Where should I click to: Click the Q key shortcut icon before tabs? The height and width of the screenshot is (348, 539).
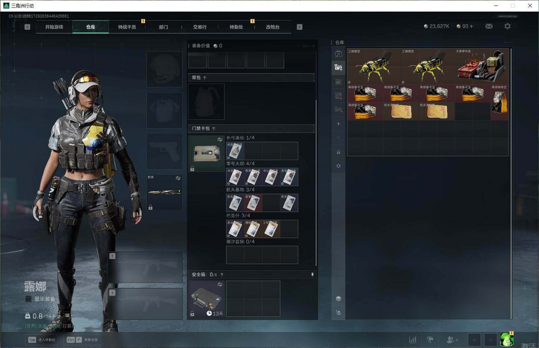coord(27,27)
